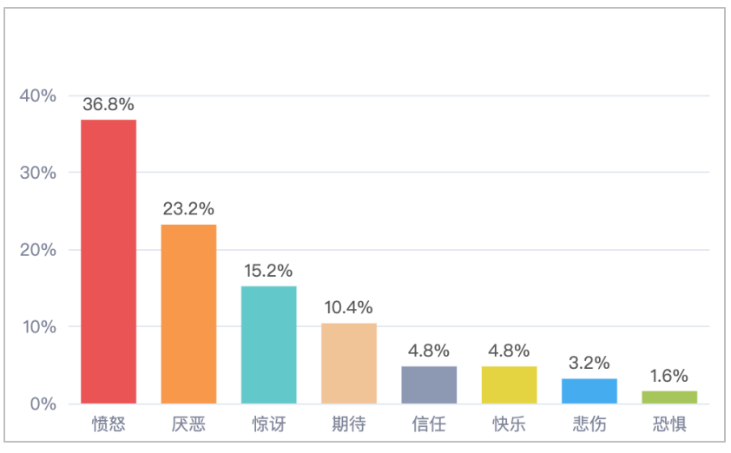The image size is (731, 453).
Task: Click the 10.4% data label
Action: coord(348,307)
